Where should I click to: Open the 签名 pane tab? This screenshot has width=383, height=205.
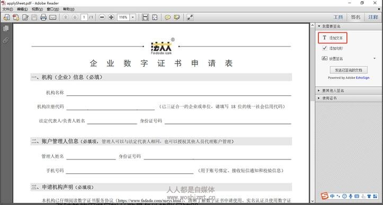(355, 17)
